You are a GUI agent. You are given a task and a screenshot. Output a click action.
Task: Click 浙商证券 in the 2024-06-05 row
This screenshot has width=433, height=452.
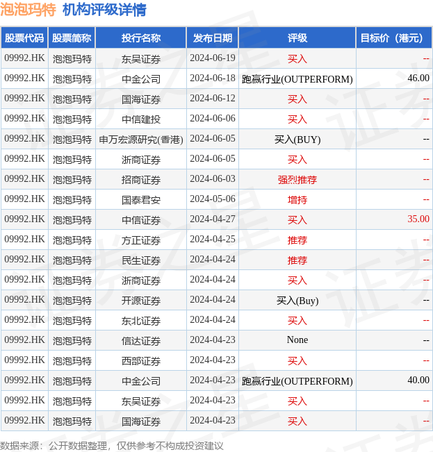coord(141,160)
